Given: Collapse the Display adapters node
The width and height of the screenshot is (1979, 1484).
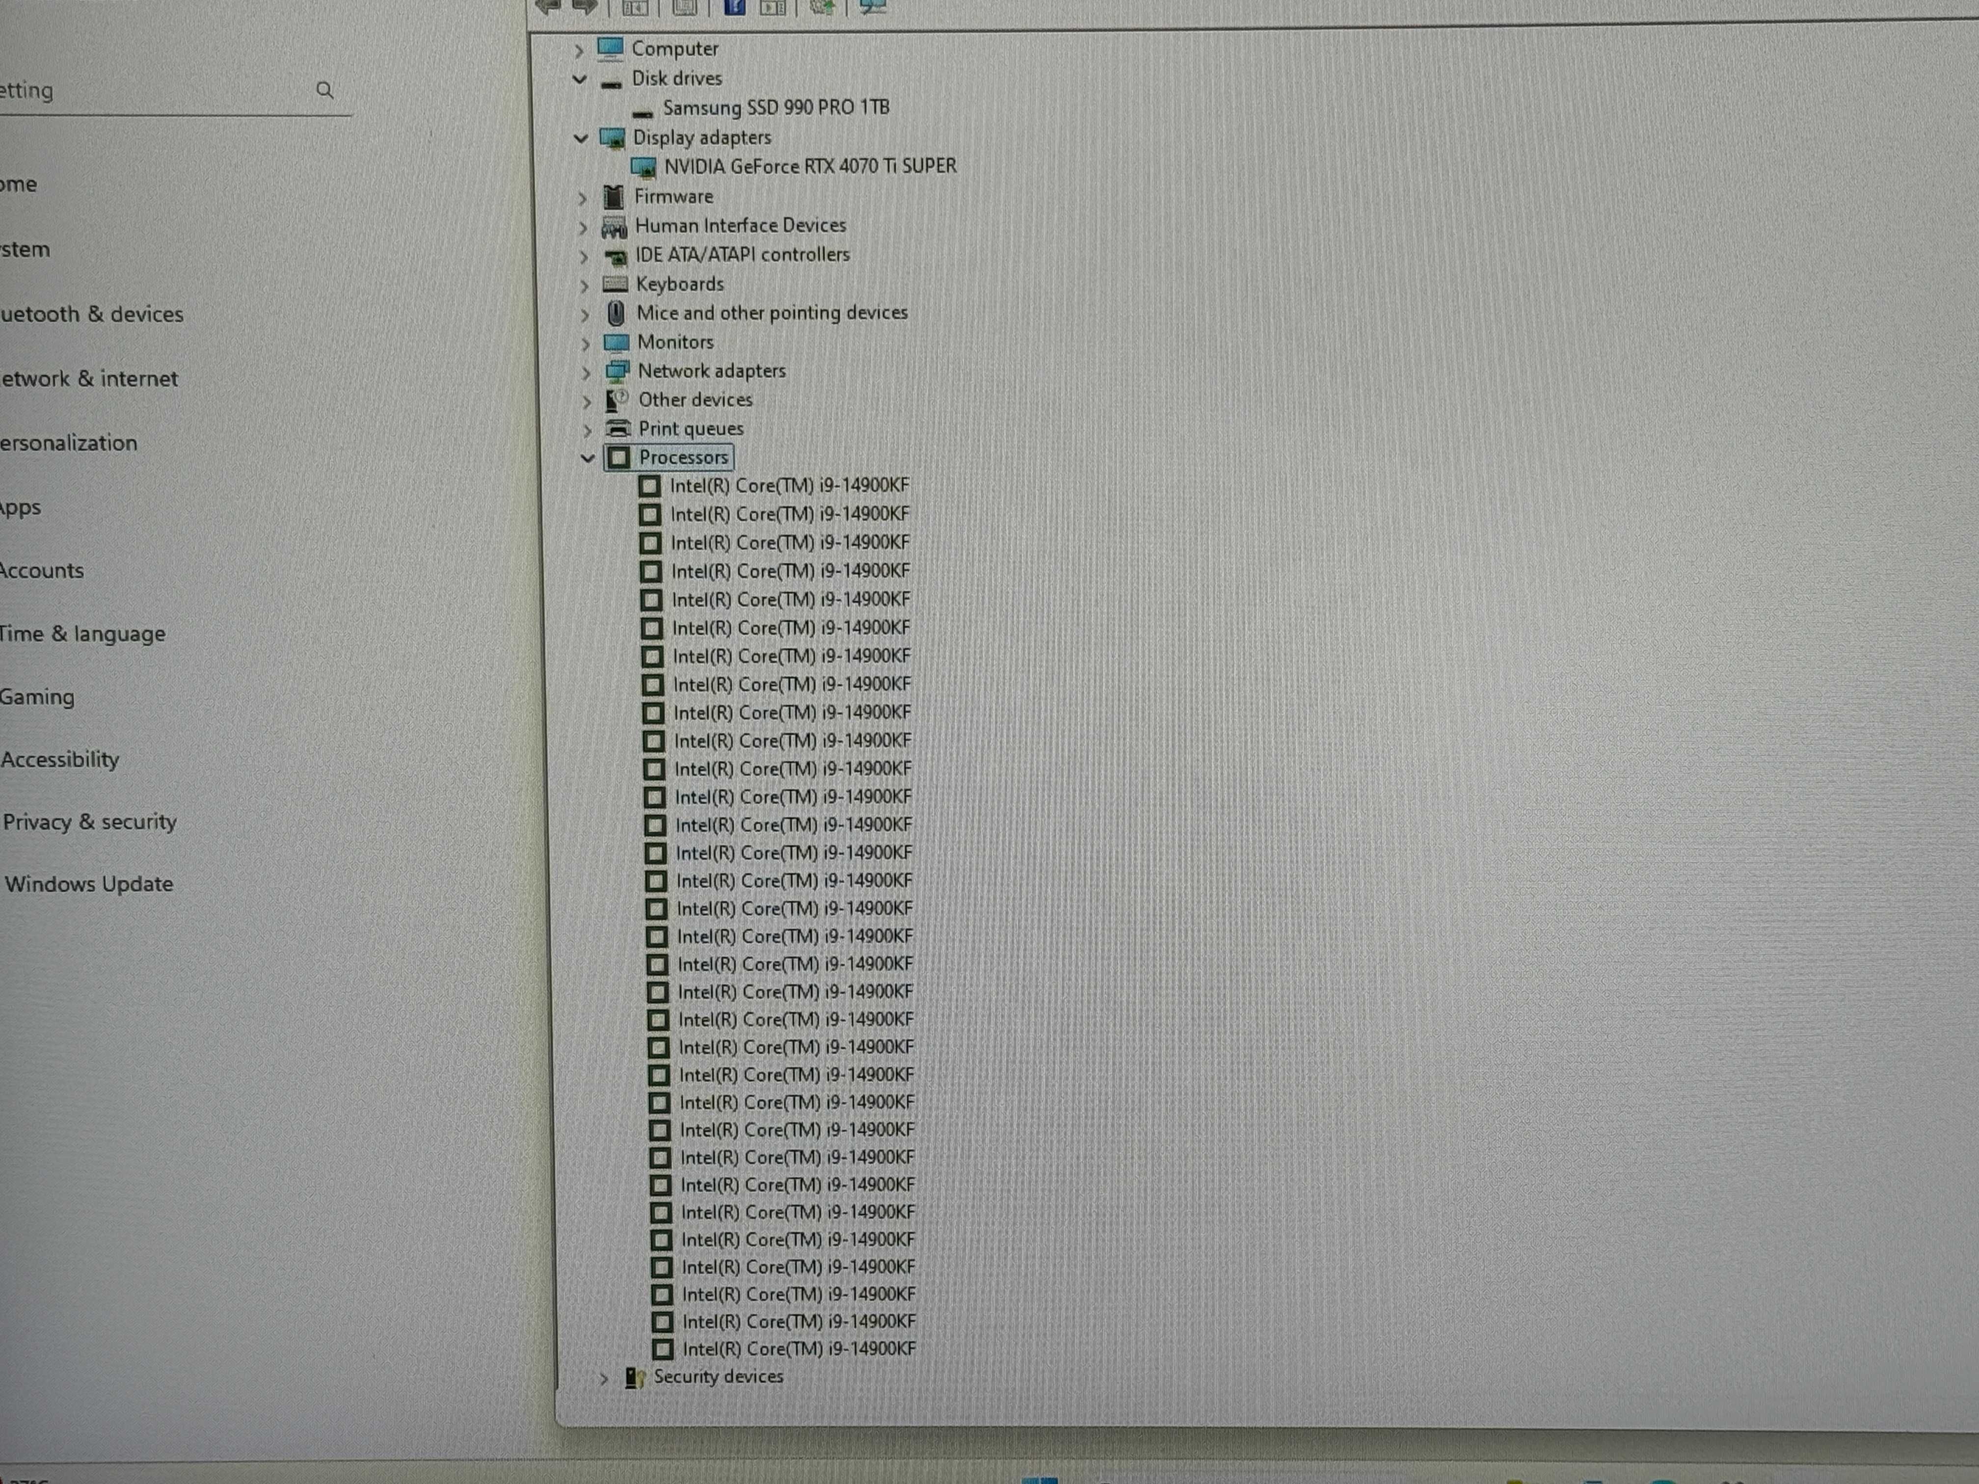Looking at the screenshot, I should pyautogui.click(x=581, y=138).
